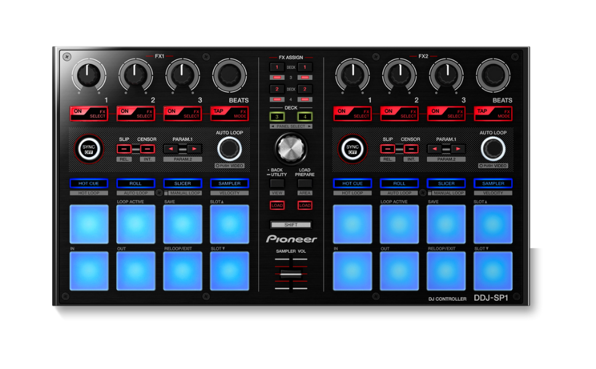Viewport: 596px width, 369px height.
Task: Select SLICER mode on FX2 deck
Action: coord(446,183)
